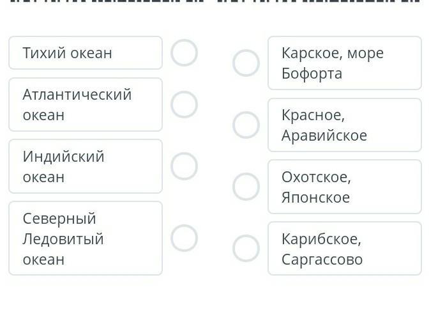
Task: Click the word Аравийское in the seas column
Action: point(324,136)
